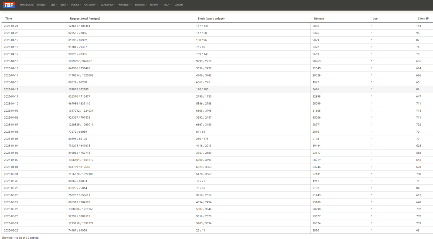Open the SYSTEM dropdown menu

coord(41,5)
